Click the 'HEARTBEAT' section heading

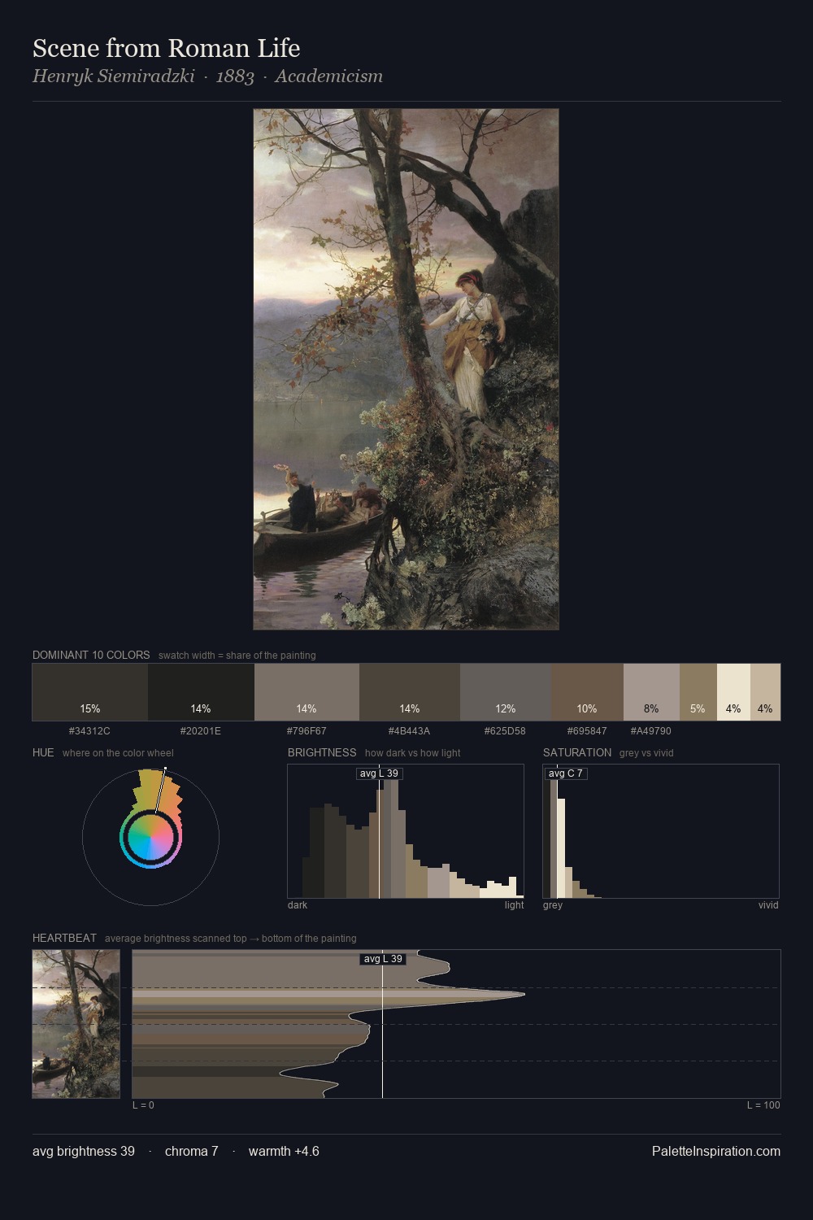tap(64, 938)
